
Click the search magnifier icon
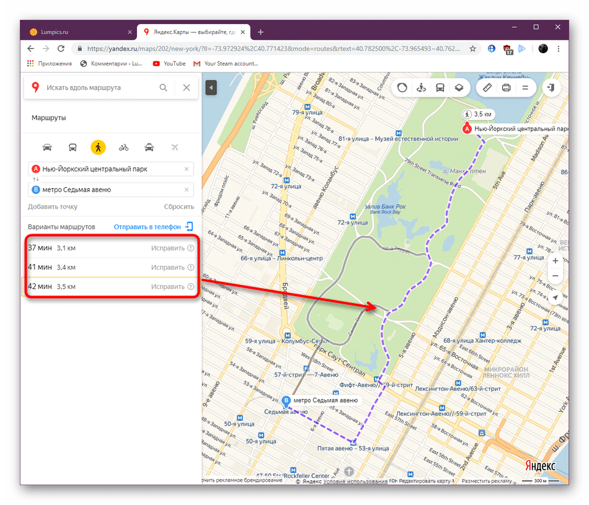pyautogui.click(x=164, y=87)
